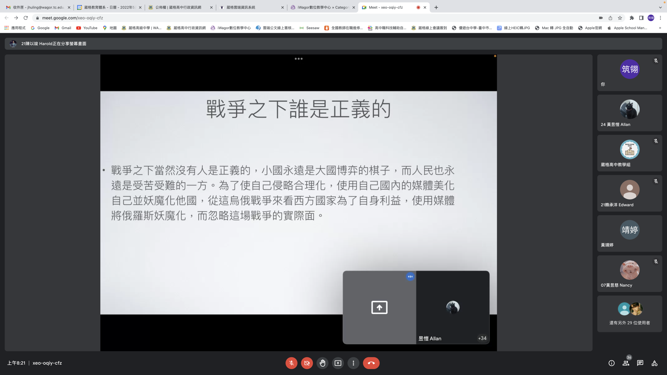Viewport: 667px width, 375px height.
Task: Unmute the microphone in the call bar
Action: tap(291, 363)
